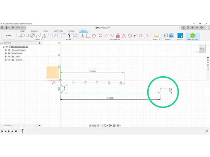Apply the Curvature constraint
The image size is (210, 157).
(x=147, y=36)
